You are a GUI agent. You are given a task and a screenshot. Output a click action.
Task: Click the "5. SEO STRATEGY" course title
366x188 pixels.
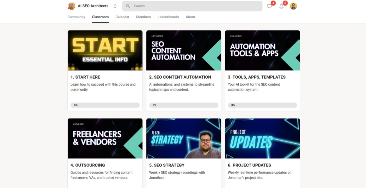167,165
